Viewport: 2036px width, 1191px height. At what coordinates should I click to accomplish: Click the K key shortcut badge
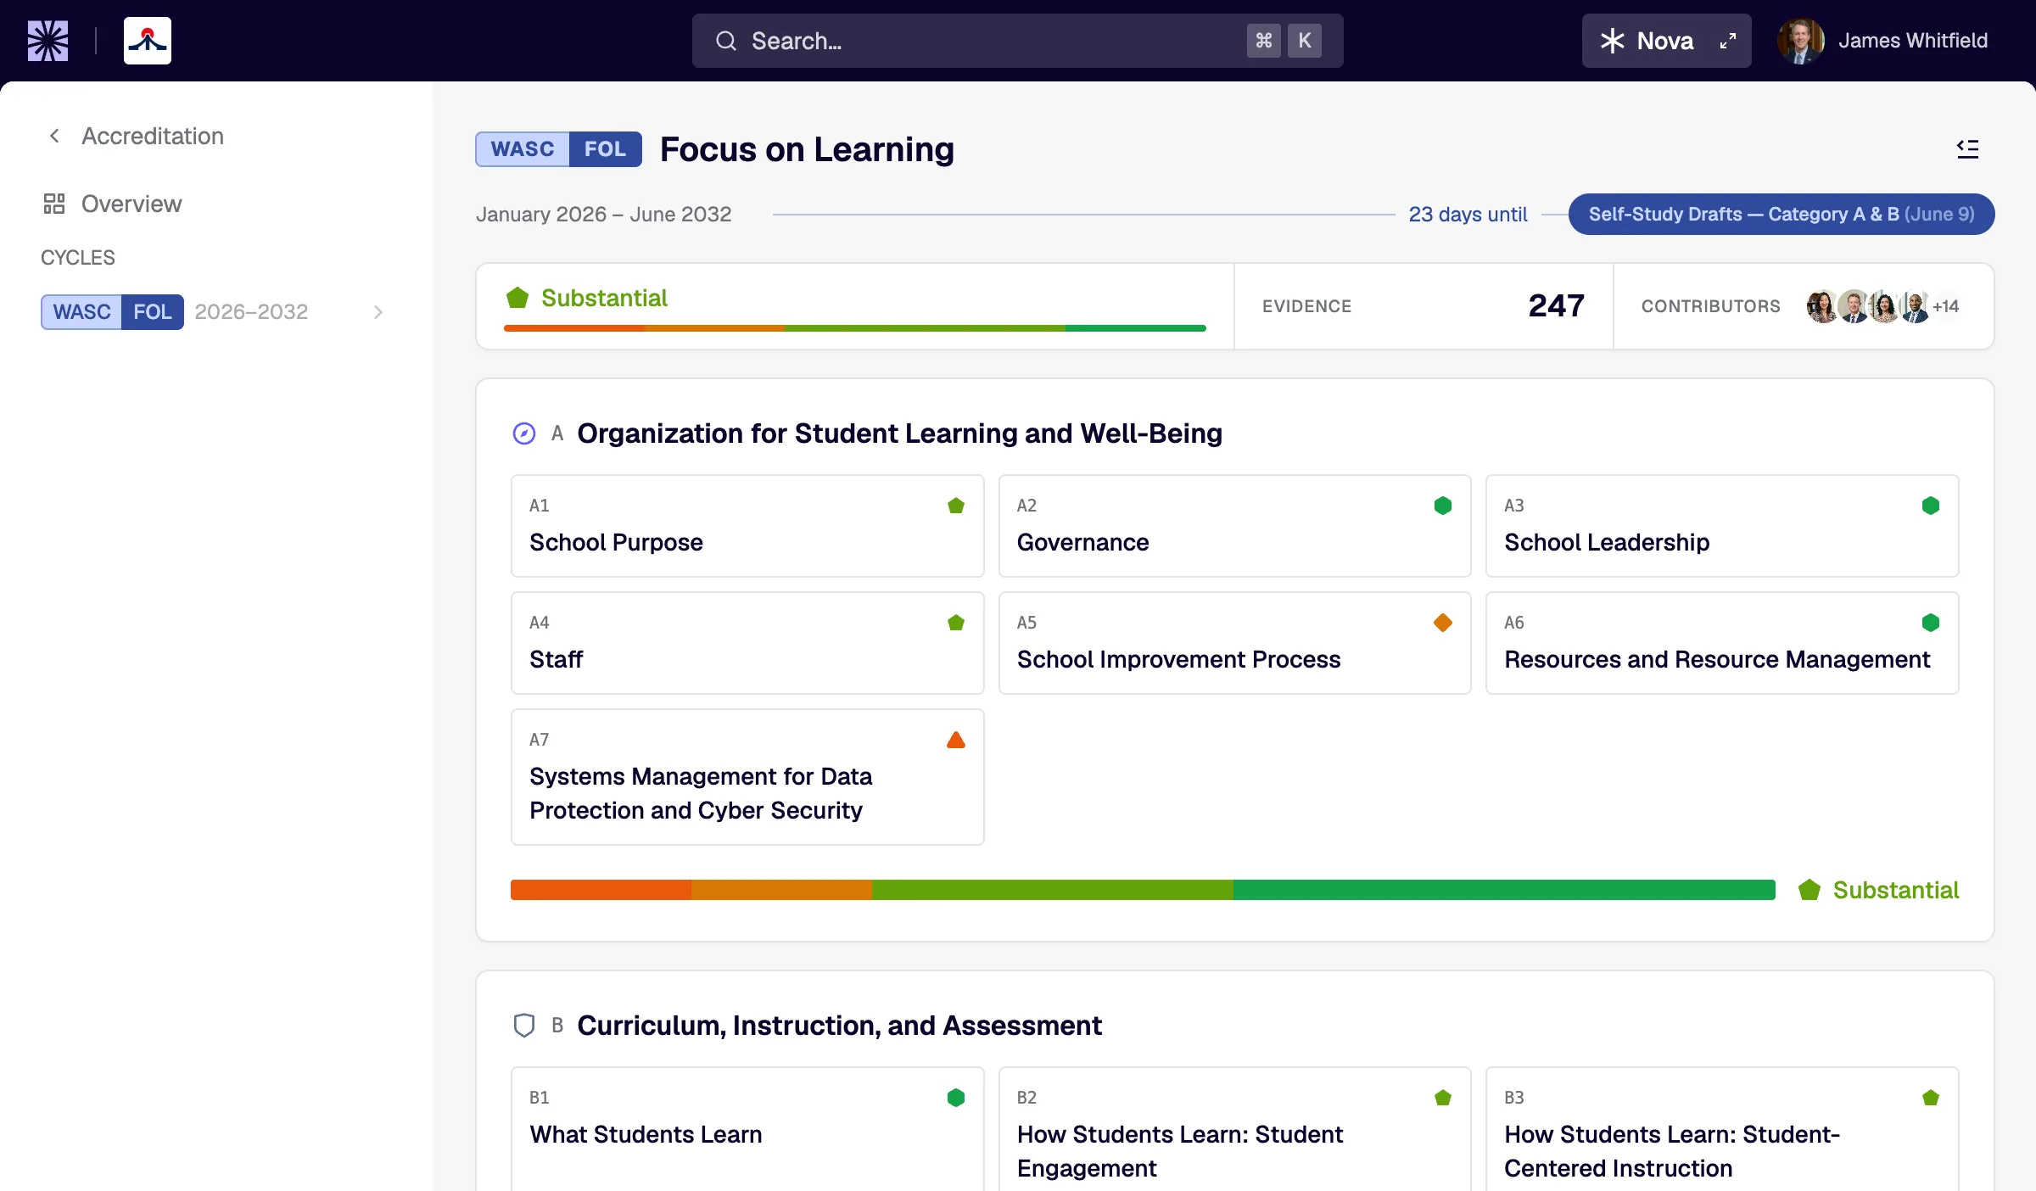[1305, 41]
